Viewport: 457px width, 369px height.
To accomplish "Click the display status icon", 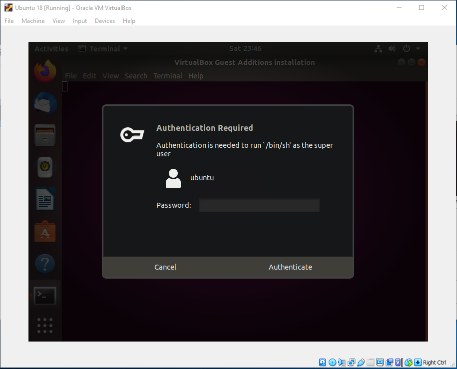I will click(x=380, y=363).
